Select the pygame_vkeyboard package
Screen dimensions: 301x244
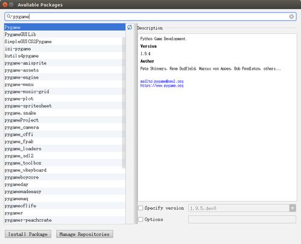[65, 170]
